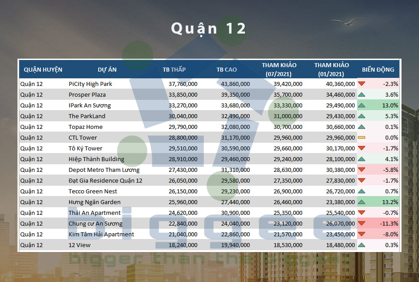
Task: Click the down arrow for Depot Metro Tham Lương
Action: pos(362,170)
